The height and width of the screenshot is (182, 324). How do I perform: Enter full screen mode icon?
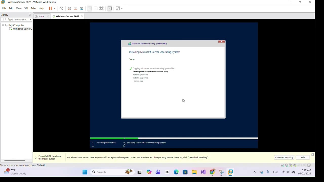[x=102, y=8]
